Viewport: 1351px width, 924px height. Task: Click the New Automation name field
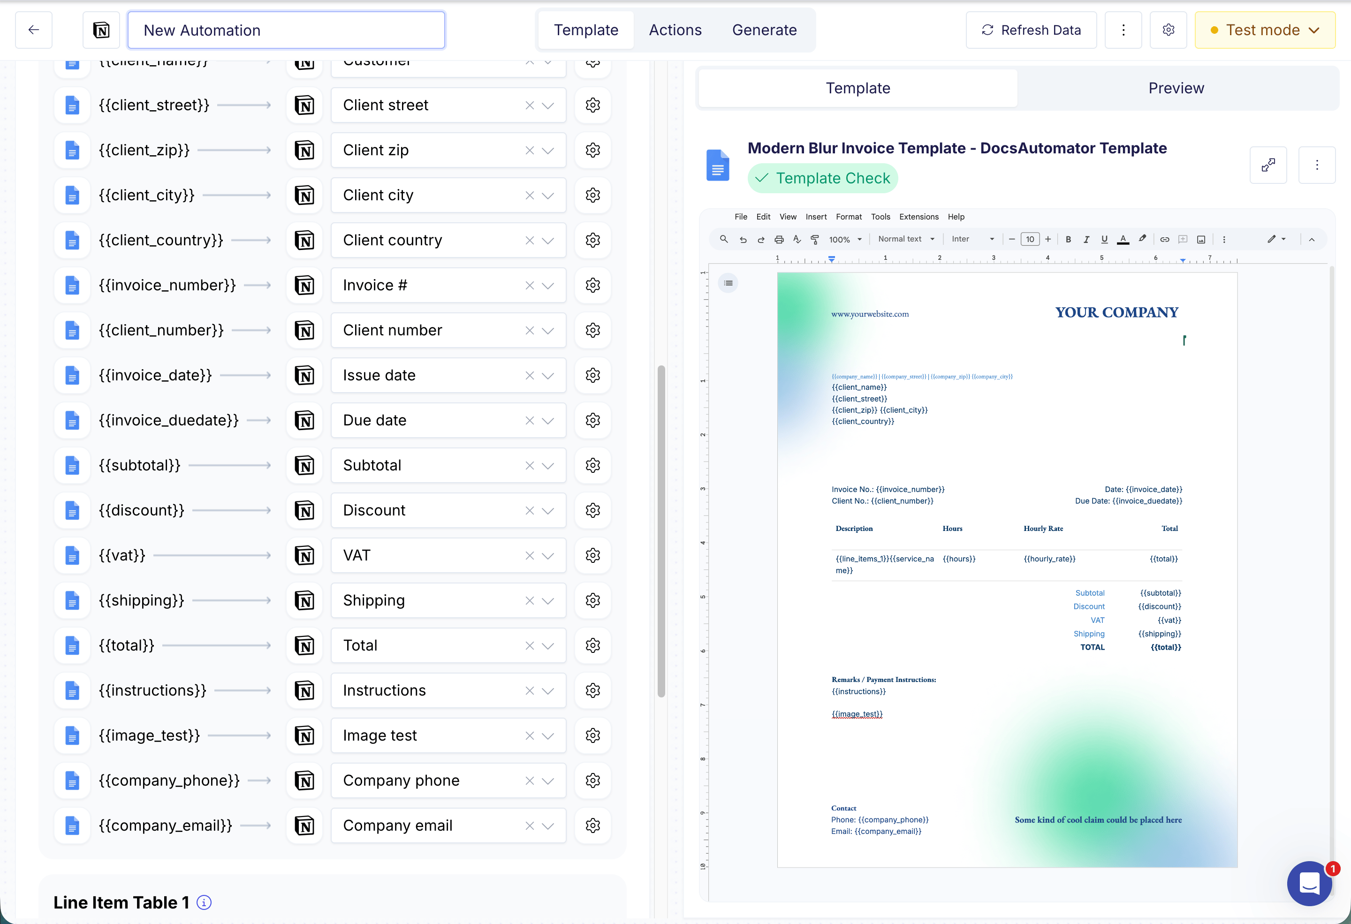coord(286,30)
